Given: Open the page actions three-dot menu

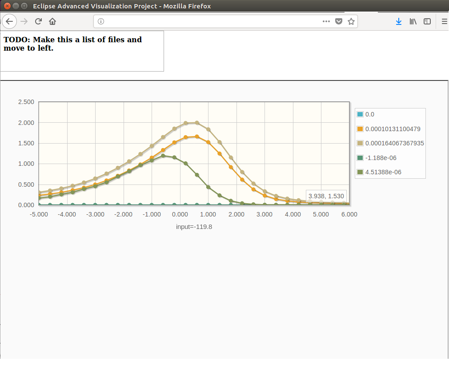Looking at the screenshot, I should coord(326,21).
